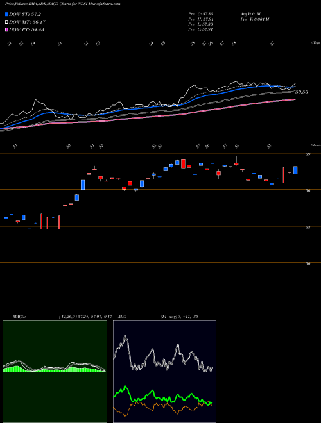This screenshot has width=321, height=423.
Task: Click the blue DOW ST legend swatch
Action: click(6, 14)
